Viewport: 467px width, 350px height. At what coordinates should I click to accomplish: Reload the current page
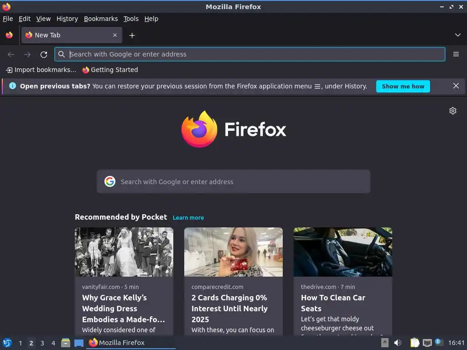click(x=44, y=55)
